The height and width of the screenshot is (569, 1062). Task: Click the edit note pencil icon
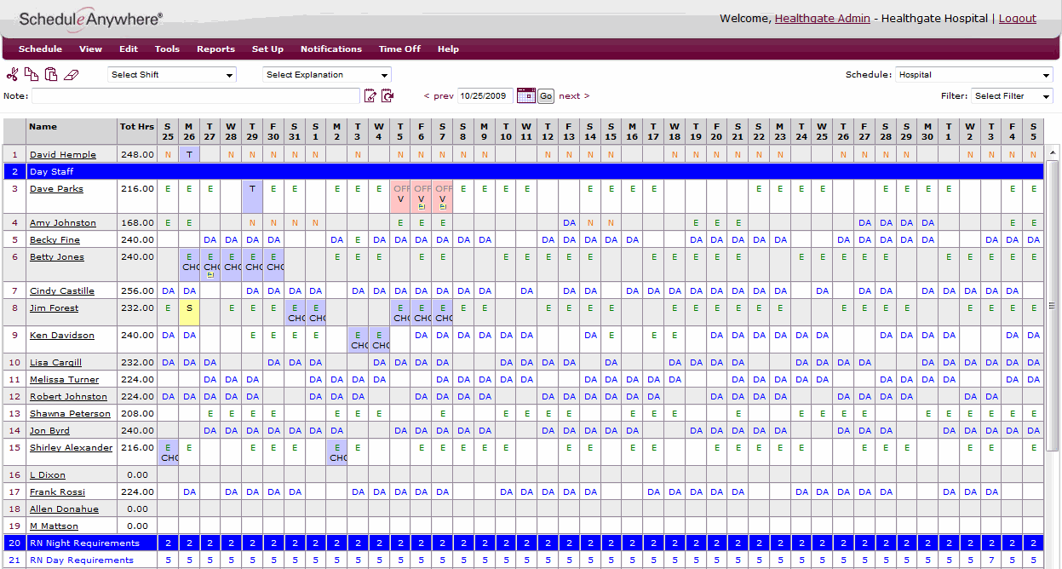pyautogui.click(x=370, y=95)
